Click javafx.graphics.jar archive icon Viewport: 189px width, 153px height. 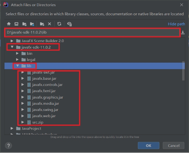[x=29, y=97]
